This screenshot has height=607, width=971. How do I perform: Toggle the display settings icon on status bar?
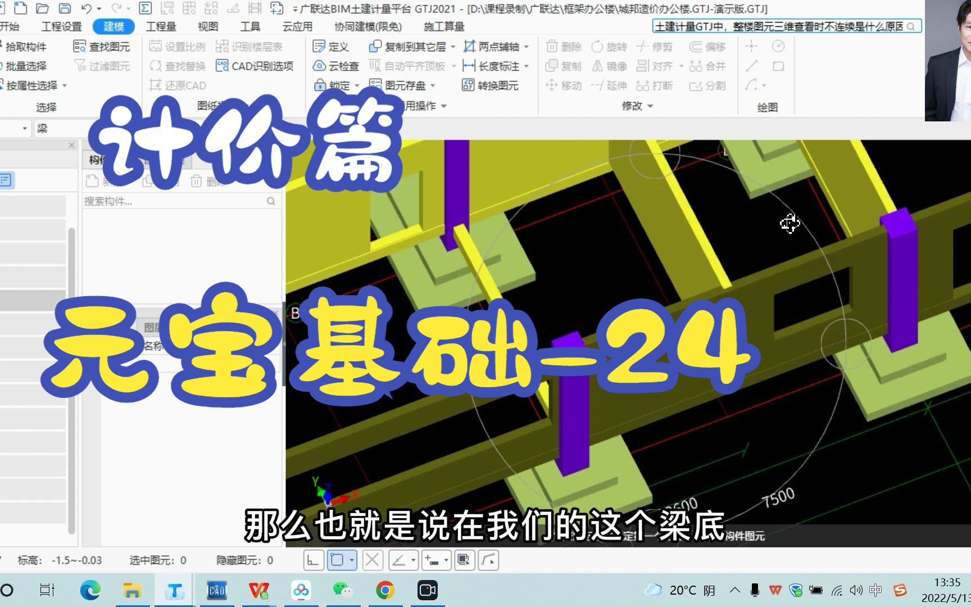[x=464, y=560]
